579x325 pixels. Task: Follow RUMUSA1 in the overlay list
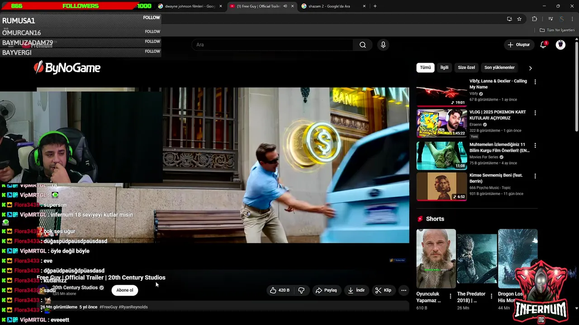click(x=152, y=18)
